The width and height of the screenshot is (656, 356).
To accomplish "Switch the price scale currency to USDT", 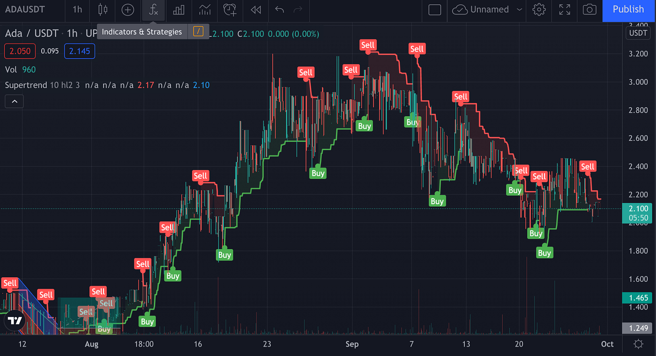I will pos(638,33).
